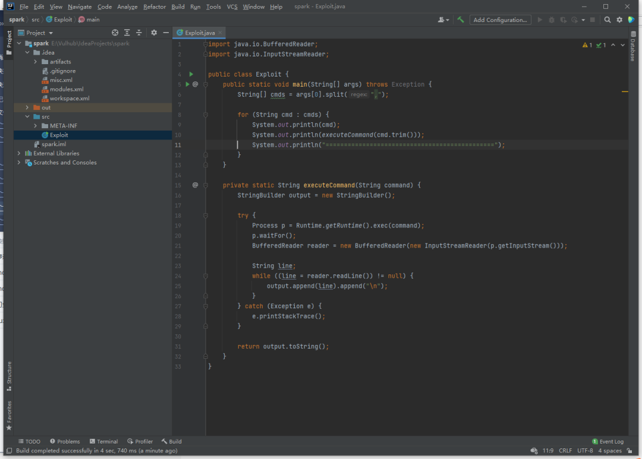Image resolution: width=642 pixels, height=459 pixels.
Task: Click Add Configuration button
Action: pos(501,20)
